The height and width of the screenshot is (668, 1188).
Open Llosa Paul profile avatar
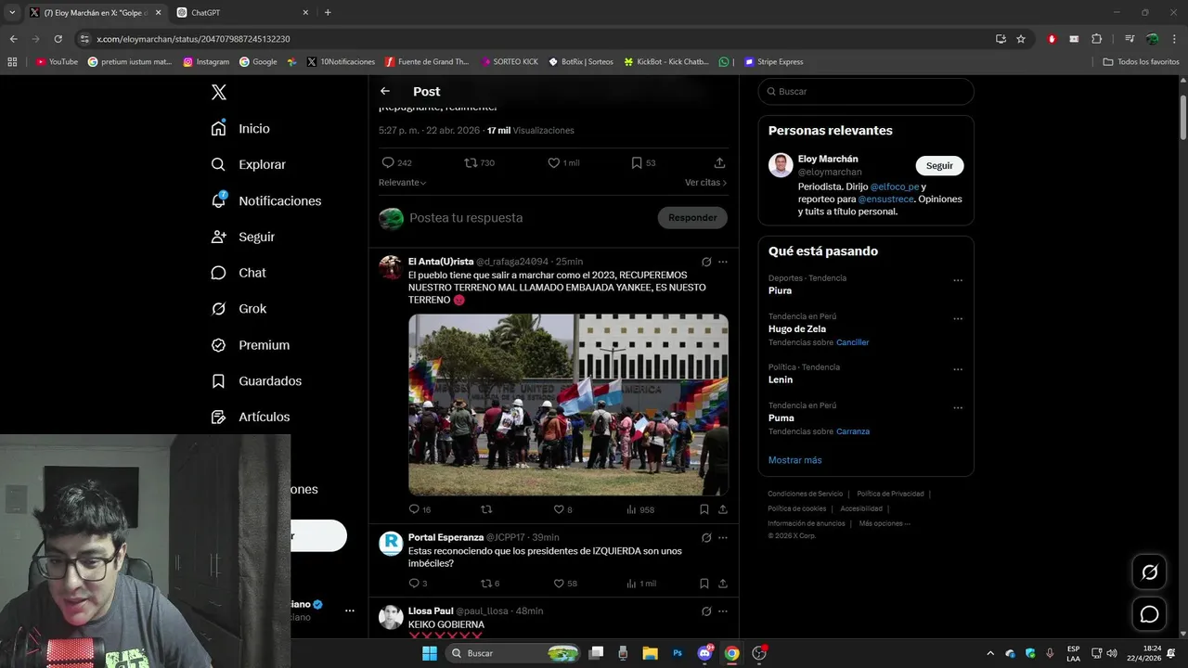pyautogui.click(x=391, y=617)
